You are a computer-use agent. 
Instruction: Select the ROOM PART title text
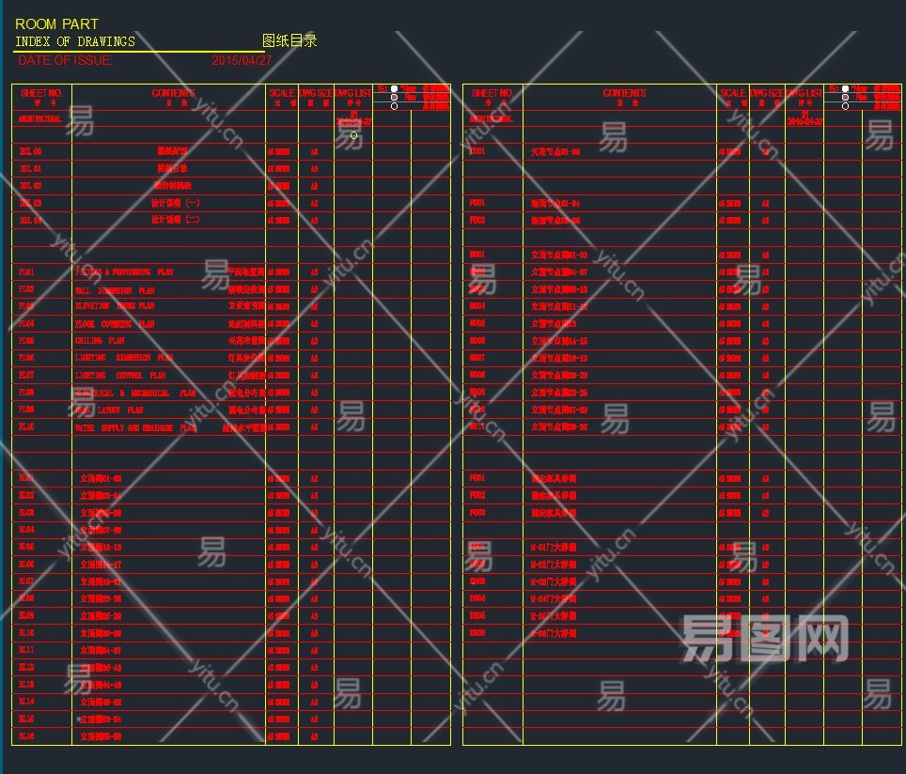pyautogui.click(x=56, y=23)
